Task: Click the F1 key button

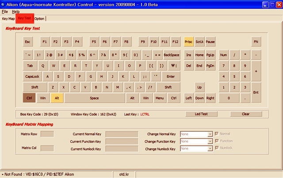Action: click(45, 42)
